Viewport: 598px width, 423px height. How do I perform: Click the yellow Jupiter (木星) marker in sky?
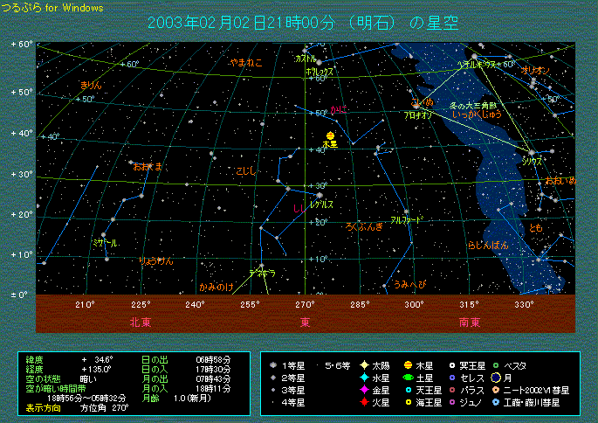pyautogui.click(x=330, y=135)
